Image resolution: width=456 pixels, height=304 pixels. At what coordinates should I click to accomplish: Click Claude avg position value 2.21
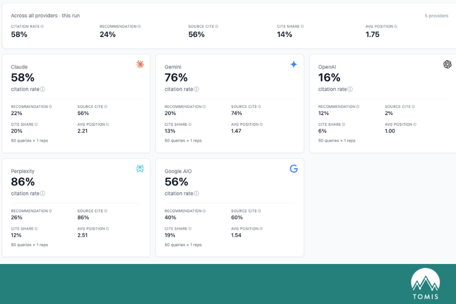click(x=83, y=131)
